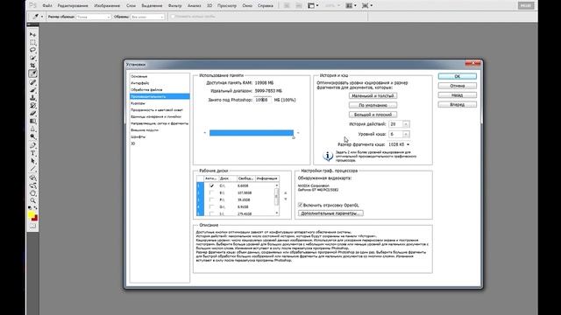Select the Lasso tool
The image size is (561, 315).
[x=32, y=50]
